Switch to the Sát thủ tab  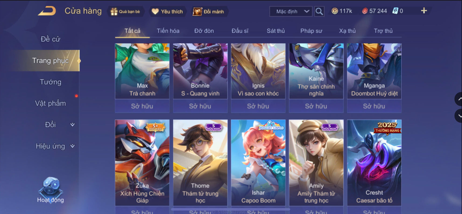coord(276,31)
